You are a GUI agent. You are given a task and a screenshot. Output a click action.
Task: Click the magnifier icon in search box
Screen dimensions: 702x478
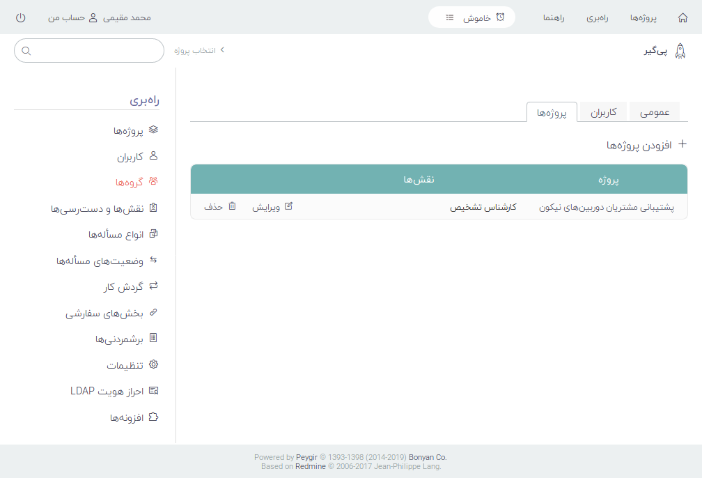point(26,51)
